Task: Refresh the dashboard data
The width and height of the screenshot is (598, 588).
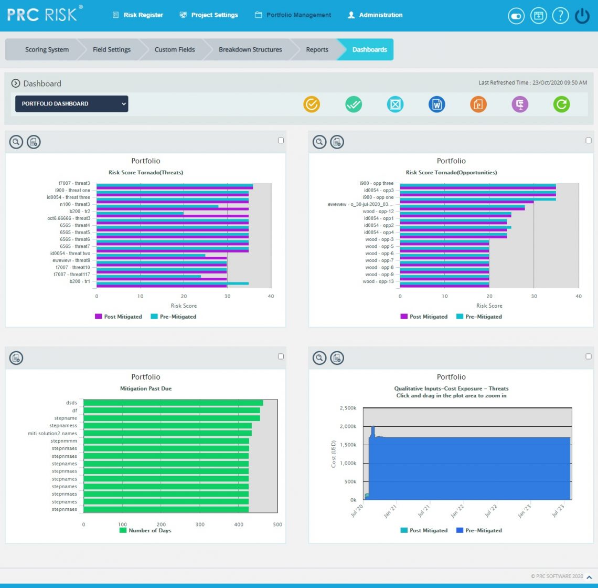Action: point(561,104)
